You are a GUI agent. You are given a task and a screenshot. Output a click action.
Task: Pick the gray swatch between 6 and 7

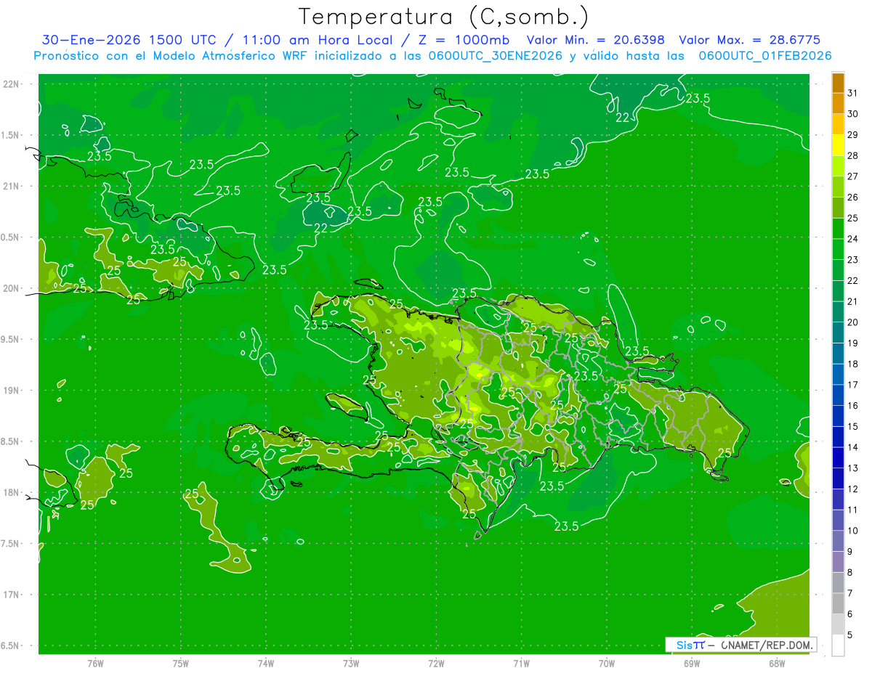tap(838, 603)
